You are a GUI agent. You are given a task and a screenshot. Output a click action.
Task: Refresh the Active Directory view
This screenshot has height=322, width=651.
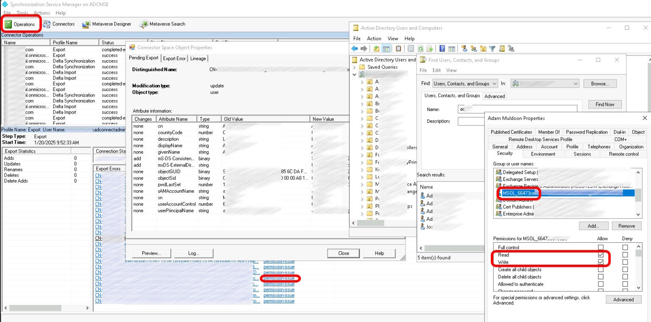coord(420,48)
